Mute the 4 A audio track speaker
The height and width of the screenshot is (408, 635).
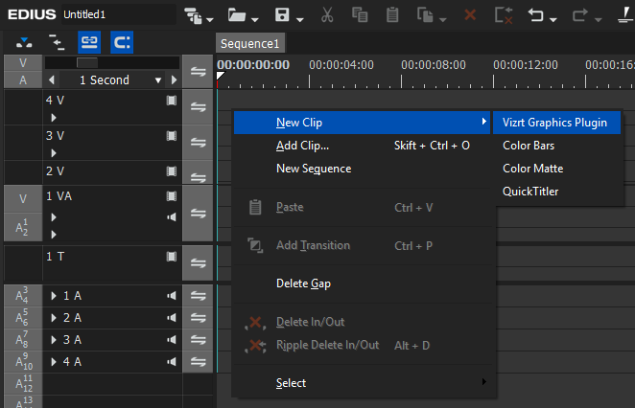click(x=172, y=361)
